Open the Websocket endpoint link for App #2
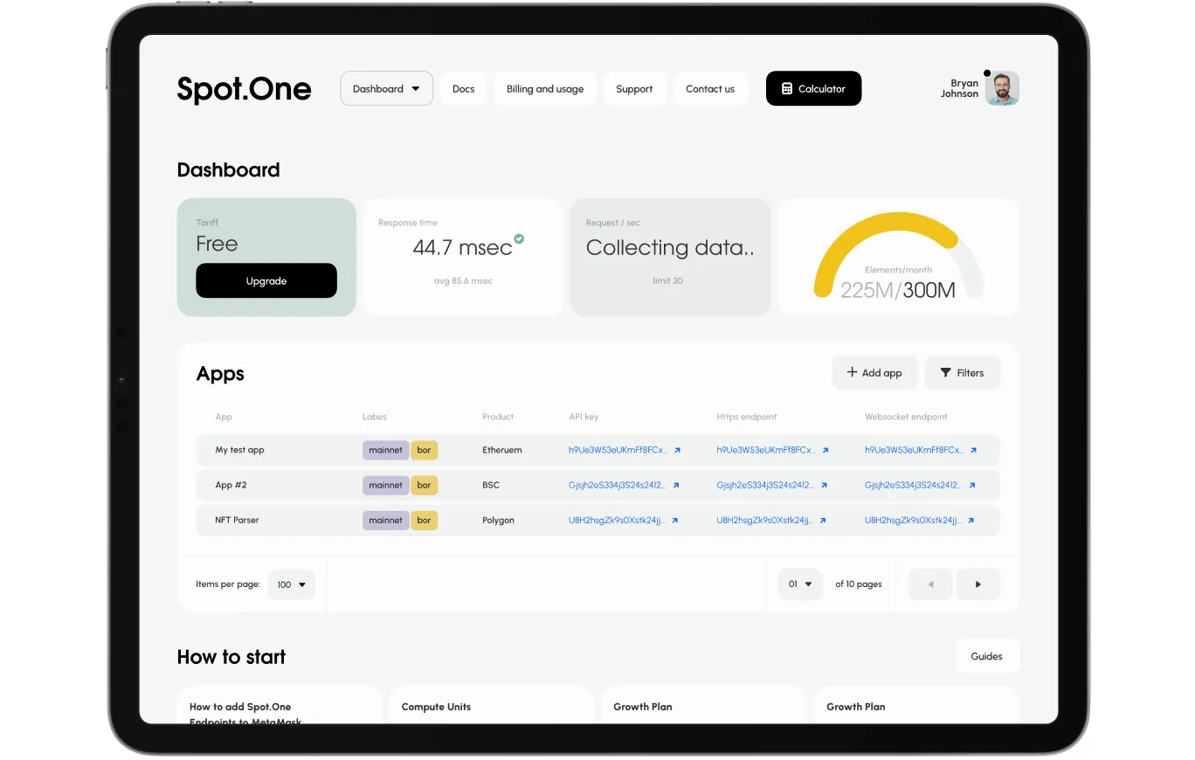 tap(914, 485)
